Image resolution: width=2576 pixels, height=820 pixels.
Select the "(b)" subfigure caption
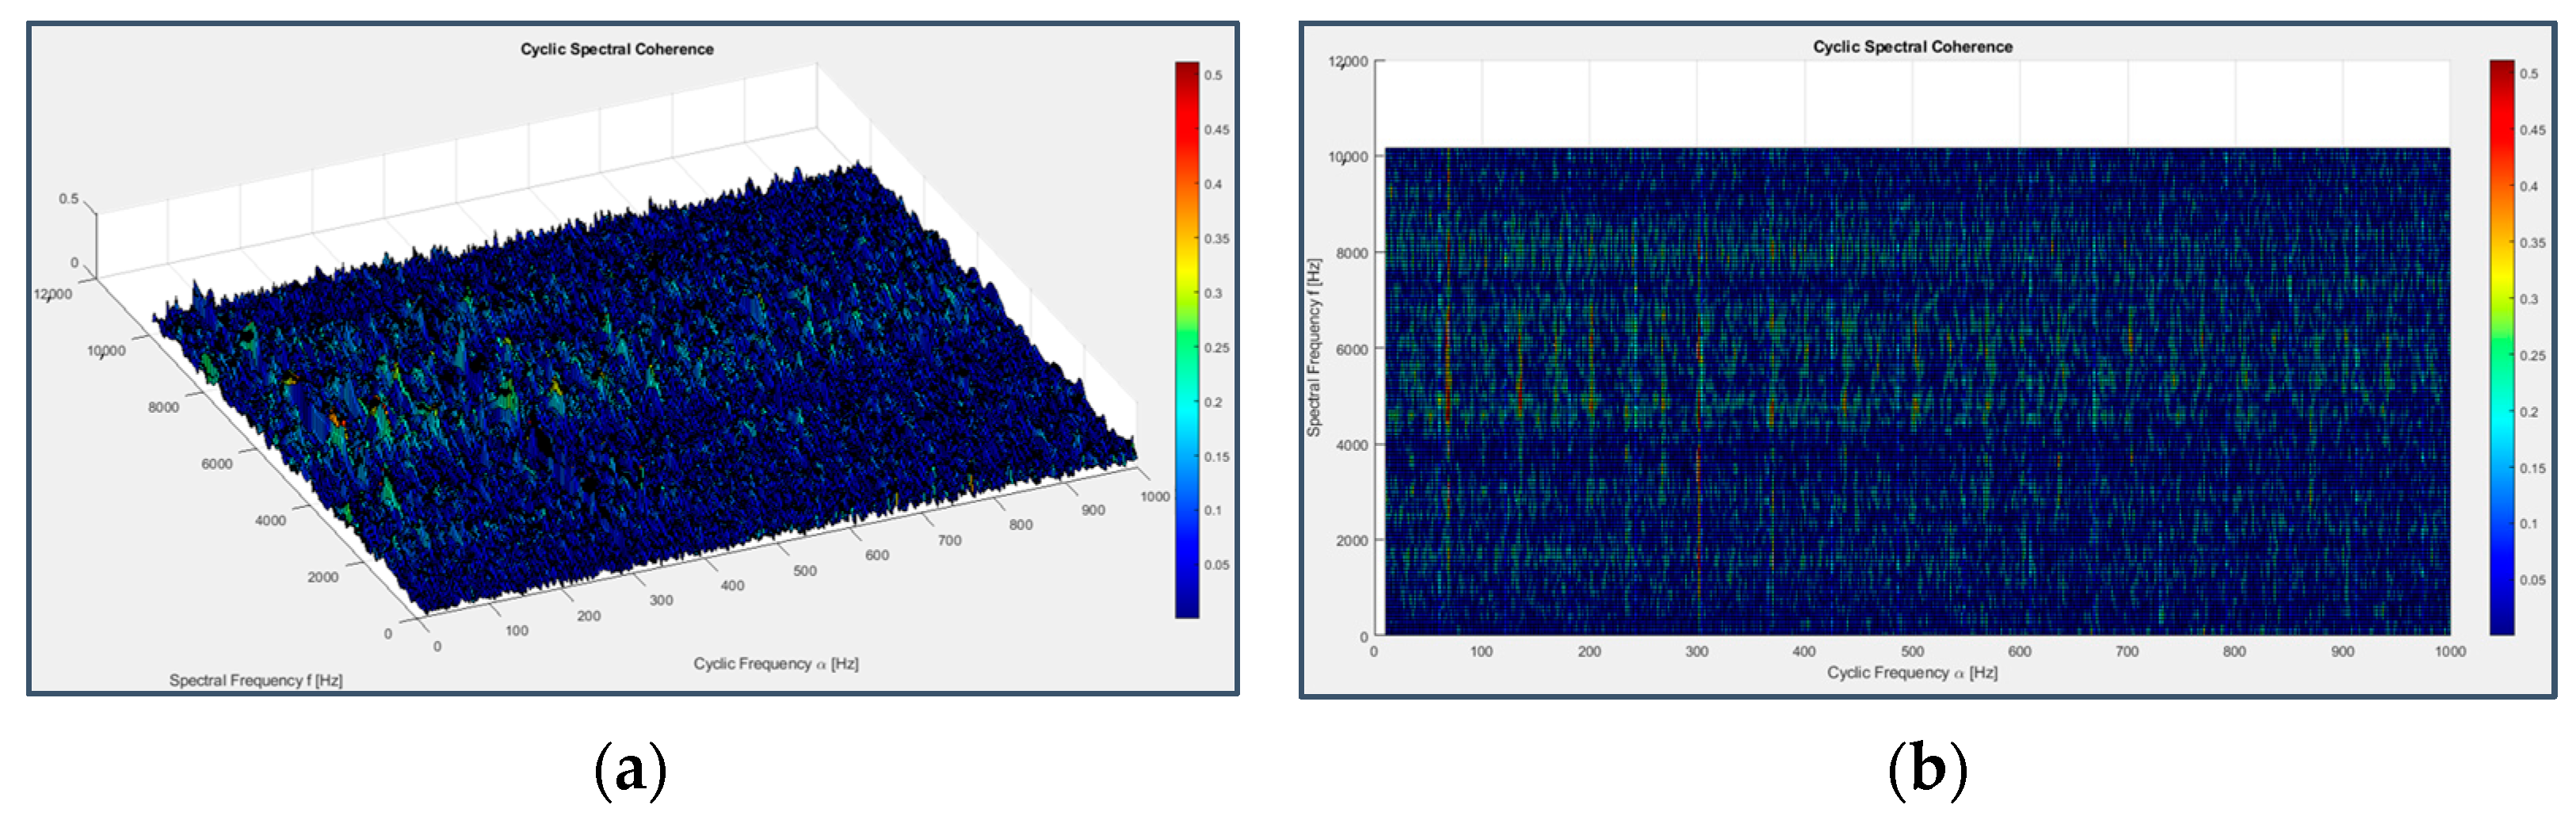pyautogui.click(x=1927, y=770)
